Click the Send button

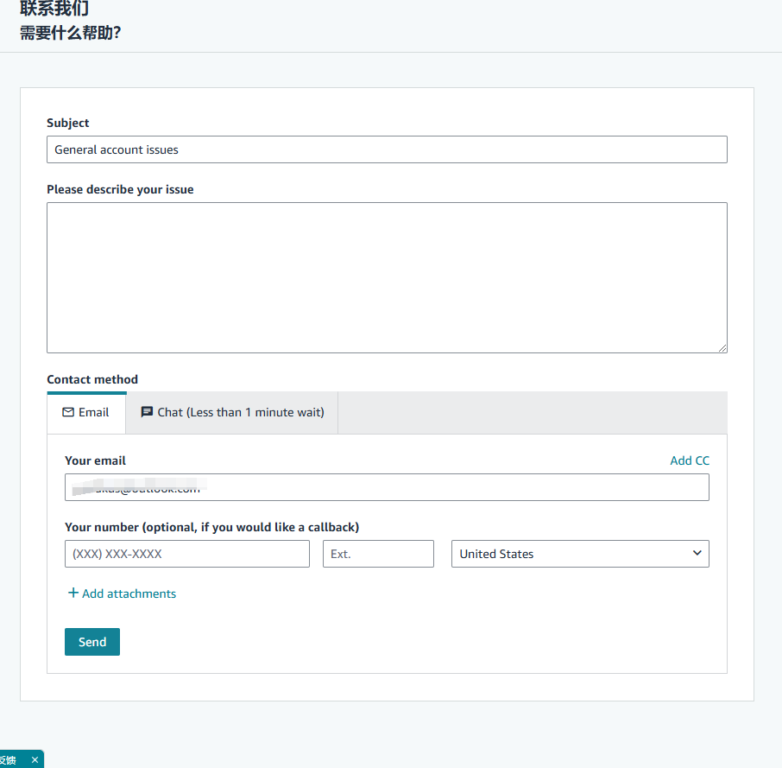tap(92, 642)
